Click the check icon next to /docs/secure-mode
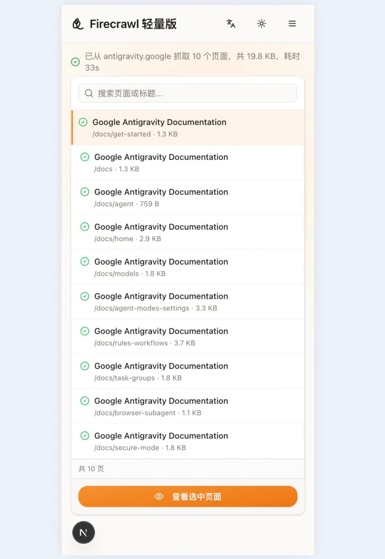 pos(85,436)
